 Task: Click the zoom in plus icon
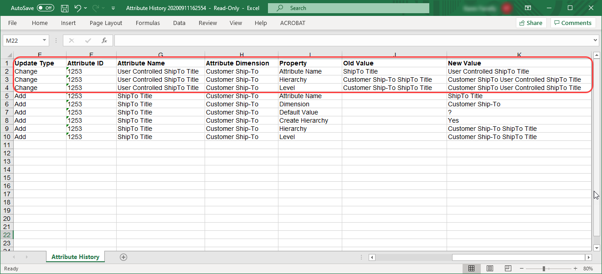click(576, 269)
